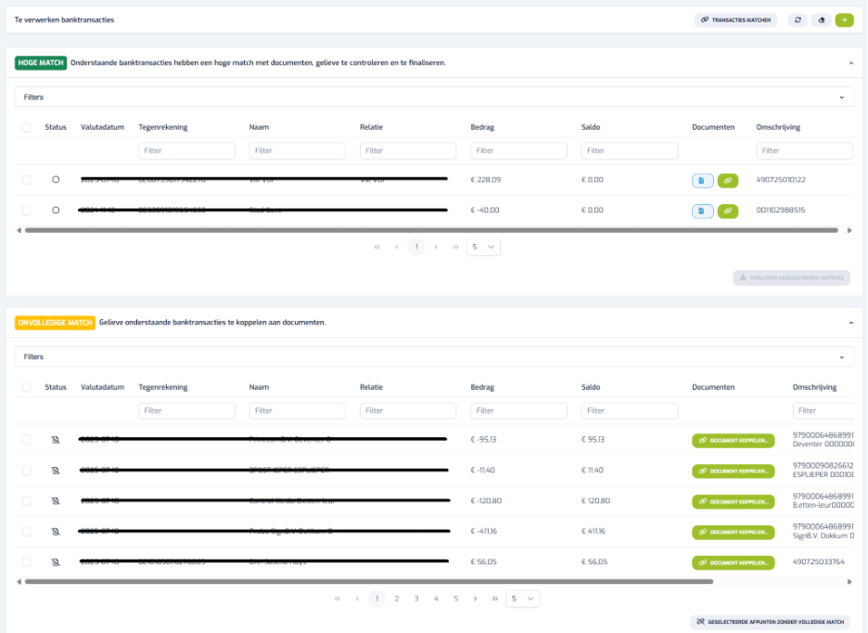Select all rows in Hoge Match table
868x633 pixels.
click(27, 127)
